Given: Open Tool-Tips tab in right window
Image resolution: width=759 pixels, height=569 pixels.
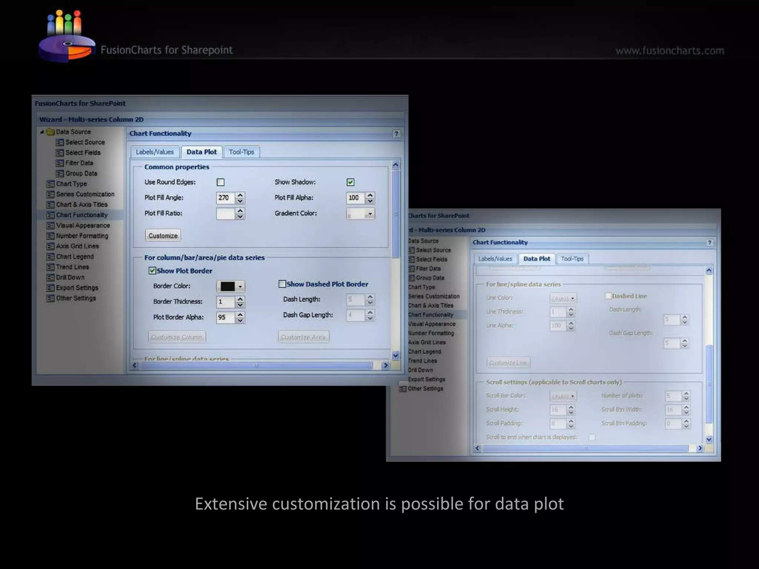Looking at the screenshot, I should point(572,259).
